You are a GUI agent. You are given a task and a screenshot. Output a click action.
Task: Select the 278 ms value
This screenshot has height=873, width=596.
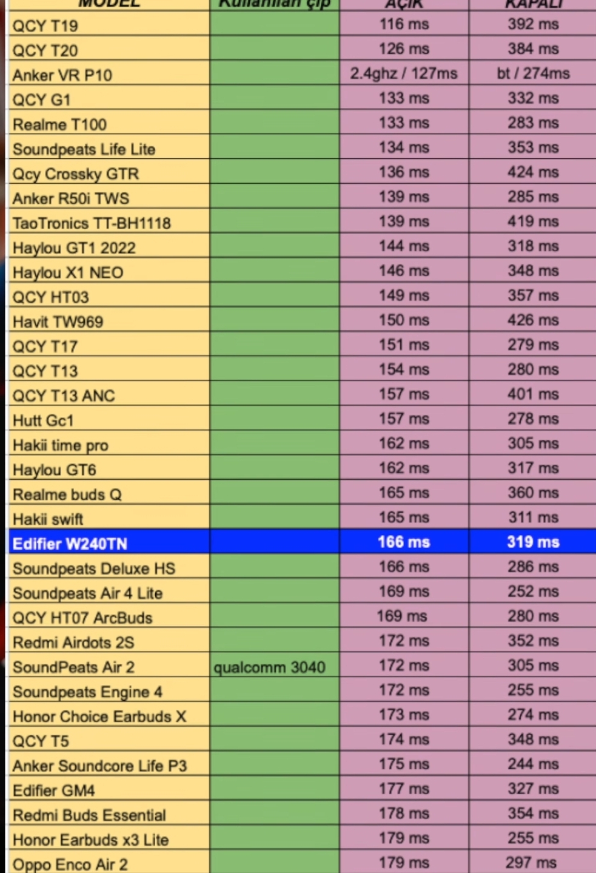tap(533, 419)
